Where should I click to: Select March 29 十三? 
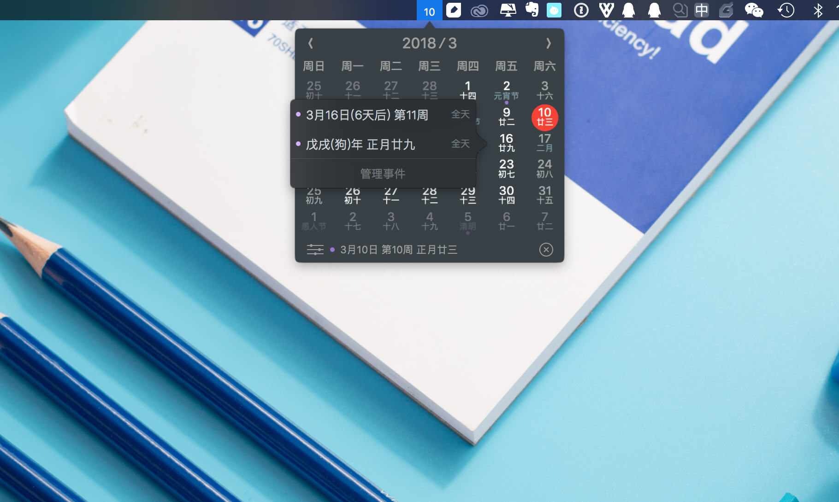click(x=468, y=196)
